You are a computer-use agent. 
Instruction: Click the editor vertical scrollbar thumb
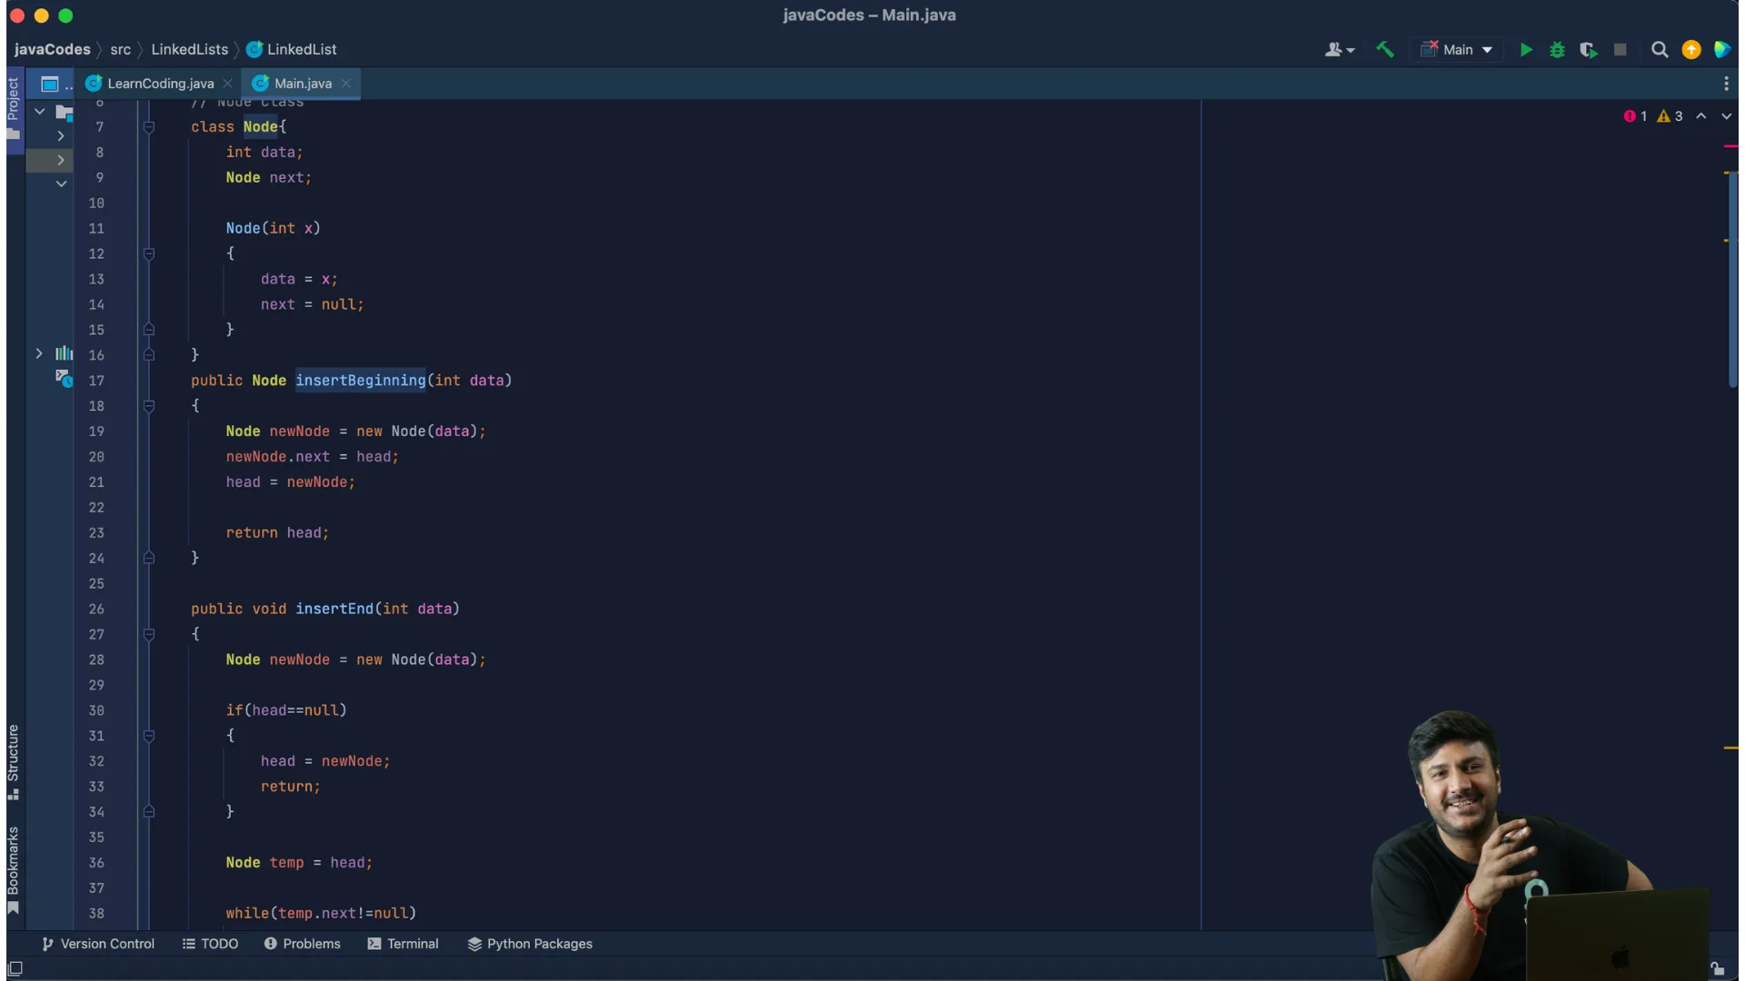click(1732, 277)
